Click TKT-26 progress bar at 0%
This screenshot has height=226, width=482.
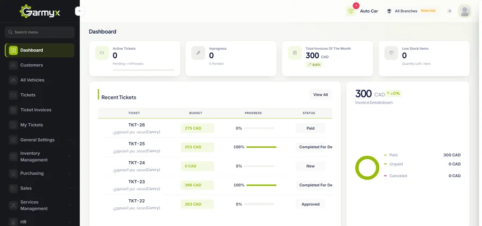(x=259, y=128)
